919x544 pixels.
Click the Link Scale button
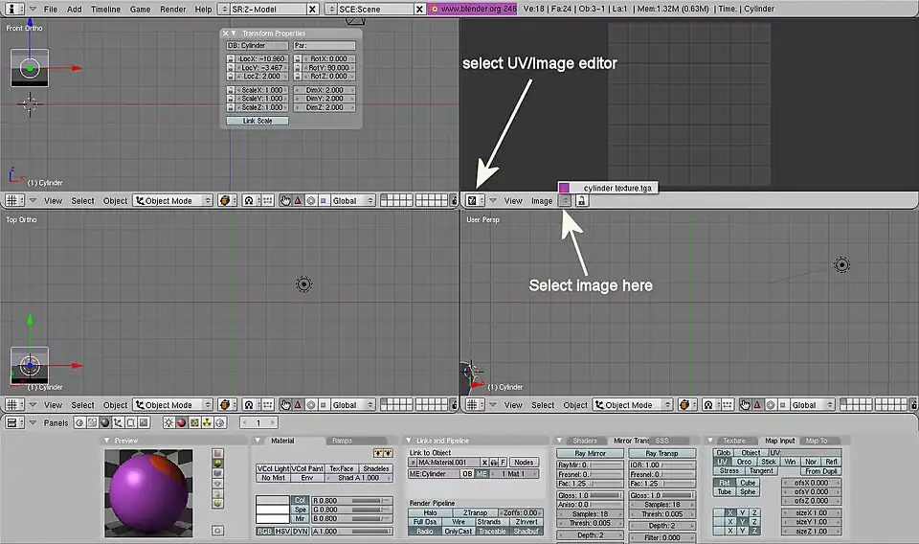point(258,121)
